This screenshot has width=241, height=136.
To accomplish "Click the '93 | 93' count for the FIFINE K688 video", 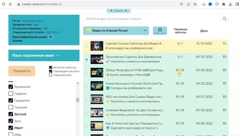I will pos(180,70).
